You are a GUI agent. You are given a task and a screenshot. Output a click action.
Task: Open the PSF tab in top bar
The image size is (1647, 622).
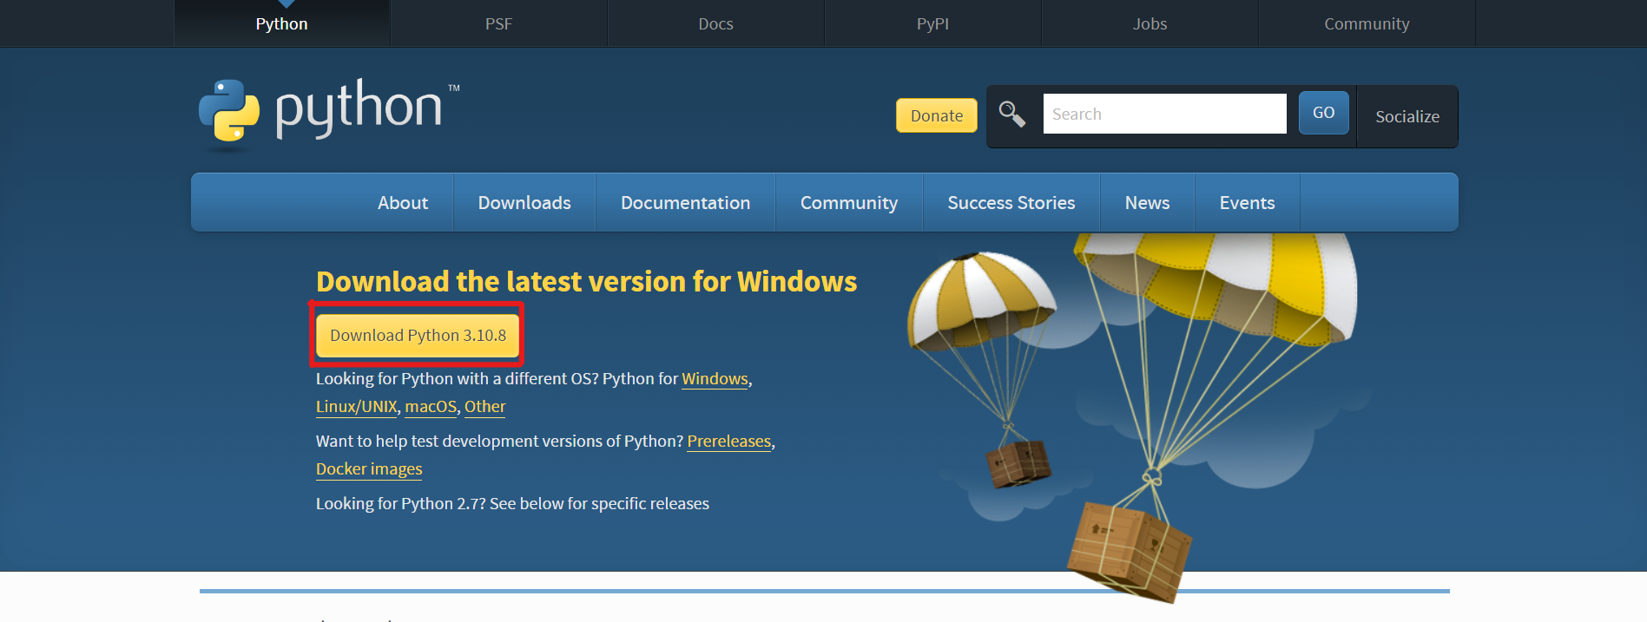click(499, 23)
